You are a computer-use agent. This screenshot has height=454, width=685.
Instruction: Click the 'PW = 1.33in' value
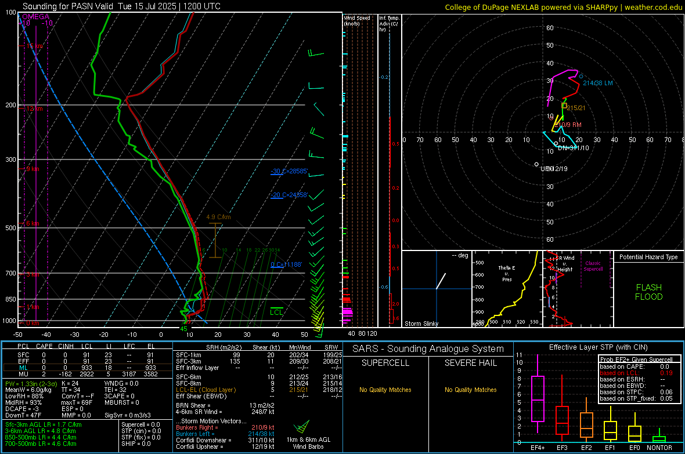coord(31,384)
